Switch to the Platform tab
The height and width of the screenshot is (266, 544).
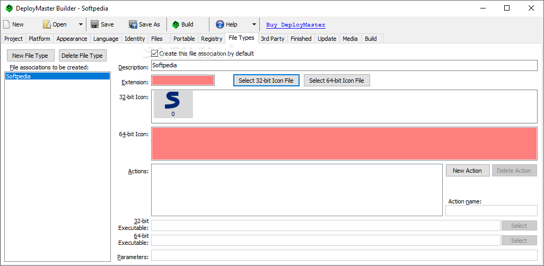click(39, 39)
